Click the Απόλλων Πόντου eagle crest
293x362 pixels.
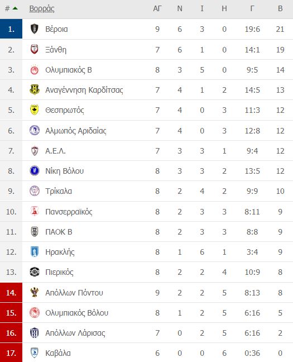[35, 292]
